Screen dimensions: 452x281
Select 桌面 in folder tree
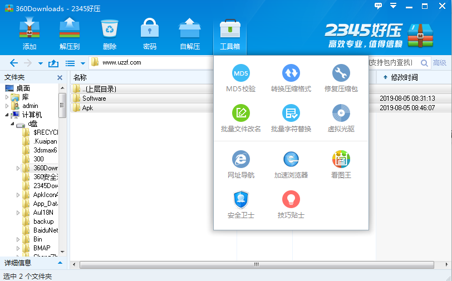coord(23,88)
